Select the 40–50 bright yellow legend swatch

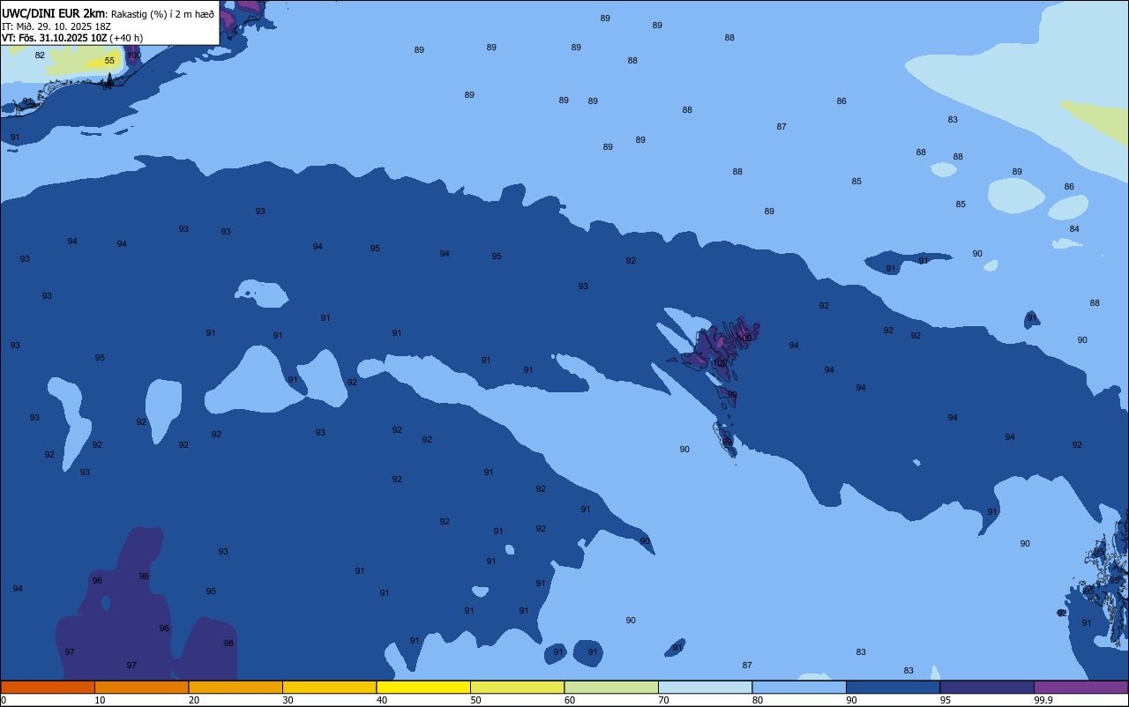point(423,687)
